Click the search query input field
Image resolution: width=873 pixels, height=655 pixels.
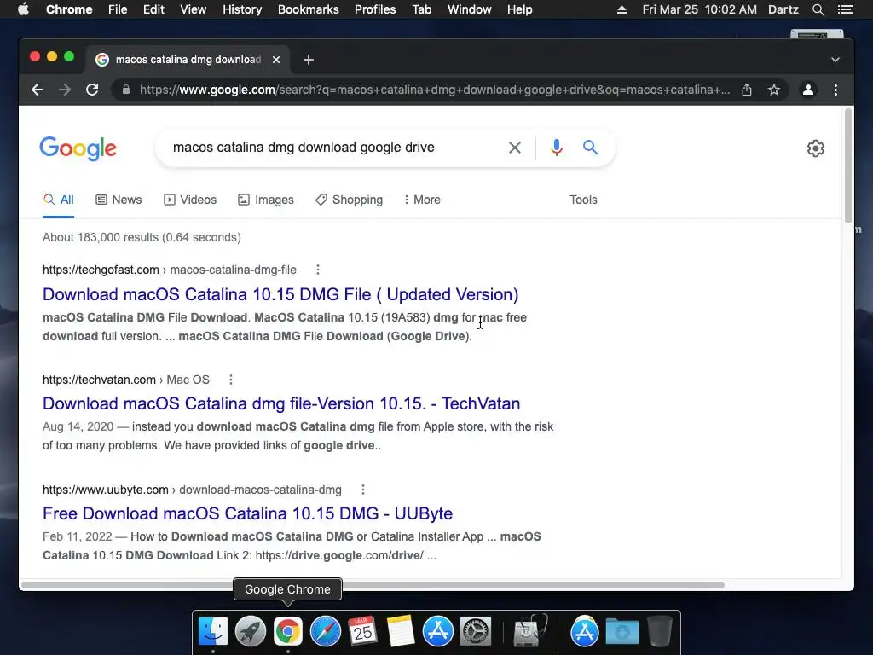tap(334, 148)
